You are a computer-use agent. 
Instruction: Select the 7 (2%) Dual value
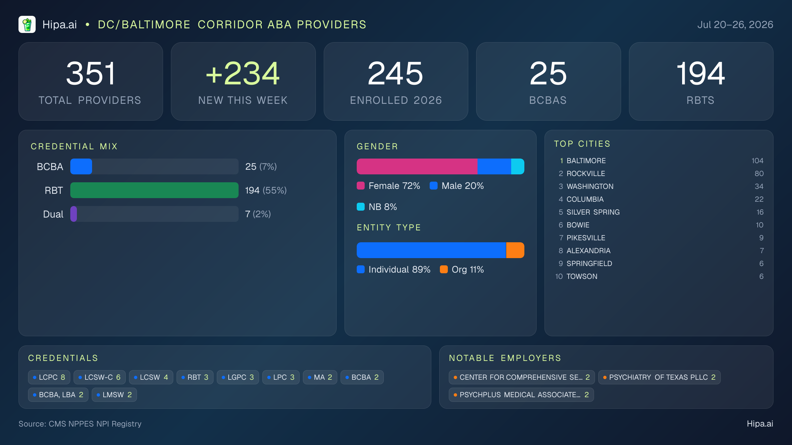(x=258, y=214)
